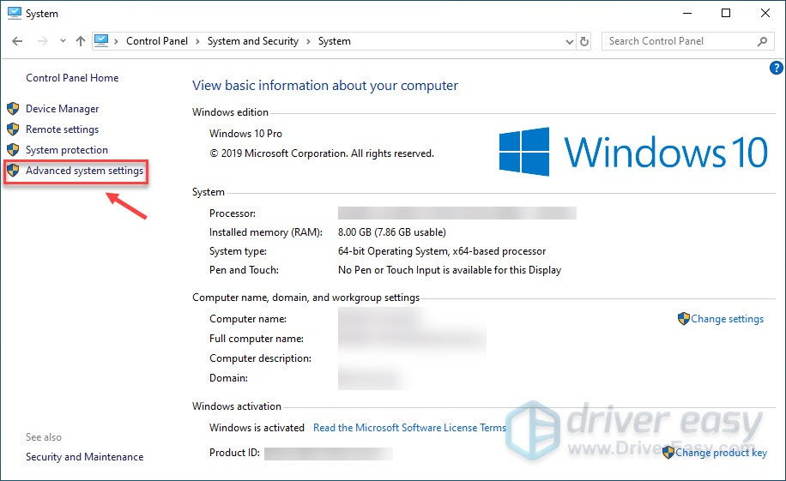786x481 pixels.
Task: Click the shield icon beside Change product key
Action: 668,453
